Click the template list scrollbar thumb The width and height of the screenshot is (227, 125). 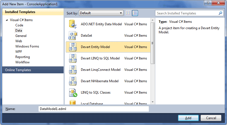(153, 43)
